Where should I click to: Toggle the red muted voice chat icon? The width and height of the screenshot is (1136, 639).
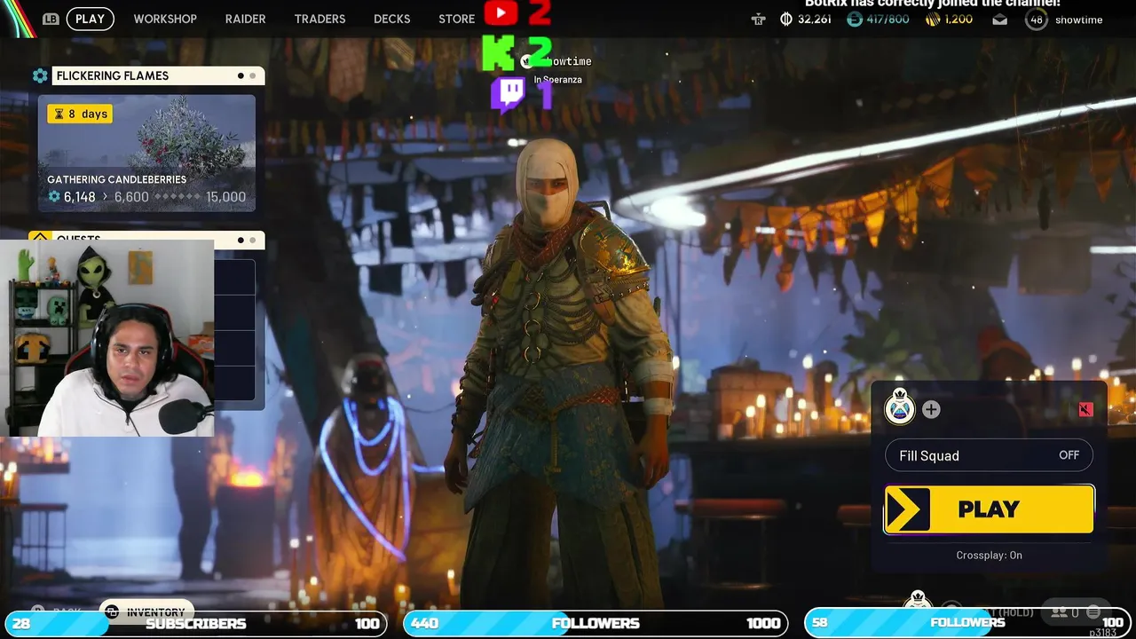point(1085,409)
